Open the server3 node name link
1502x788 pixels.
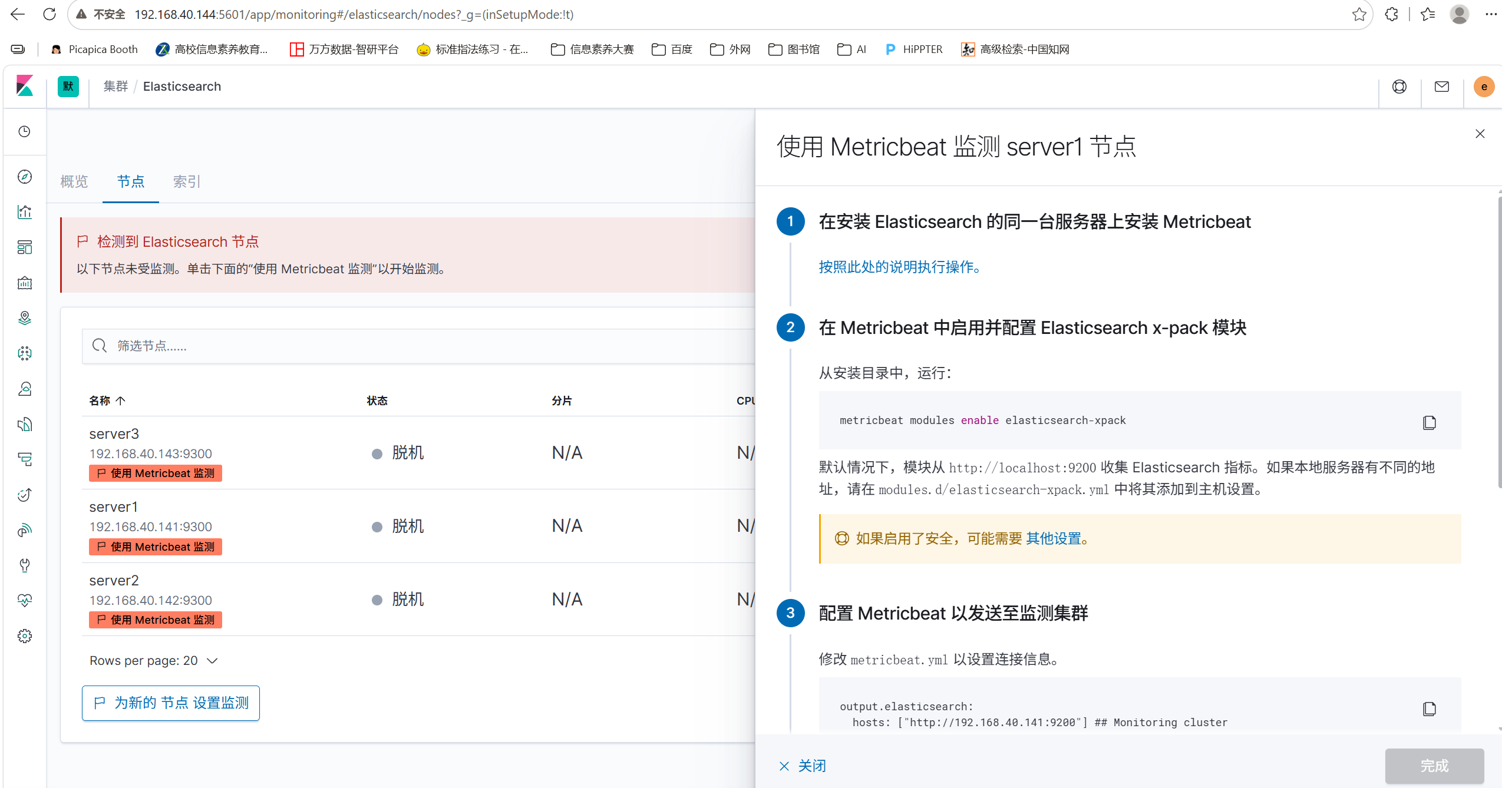114,434
